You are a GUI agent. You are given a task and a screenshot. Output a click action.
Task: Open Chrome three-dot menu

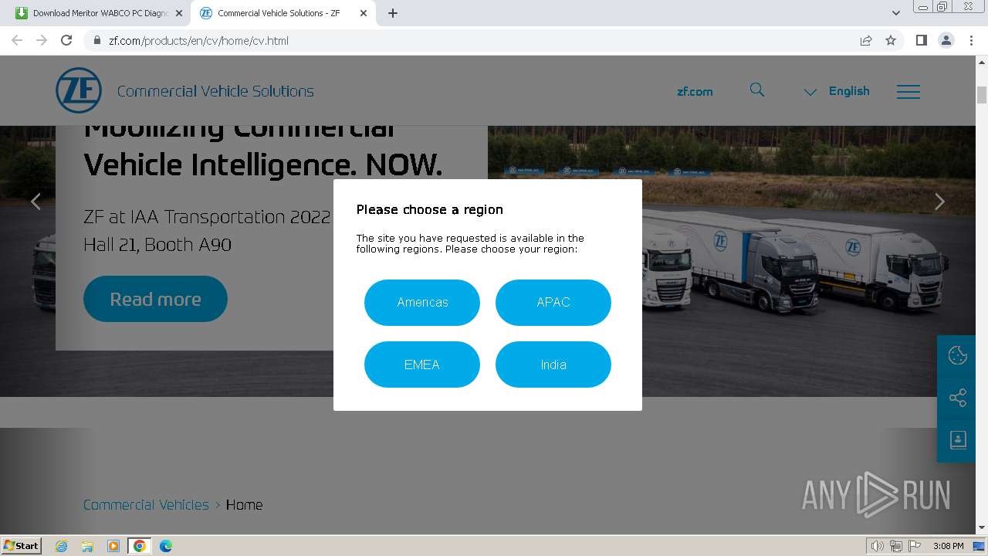(972, 40)
